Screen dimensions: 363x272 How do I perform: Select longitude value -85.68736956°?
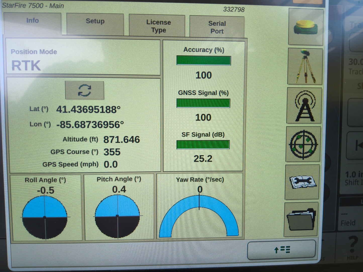[90, 125]
